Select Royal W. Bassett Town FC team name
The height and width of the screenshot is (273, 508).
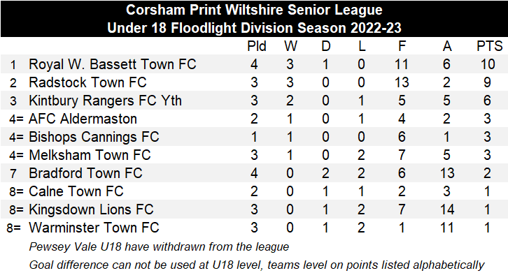coord(113,64)
